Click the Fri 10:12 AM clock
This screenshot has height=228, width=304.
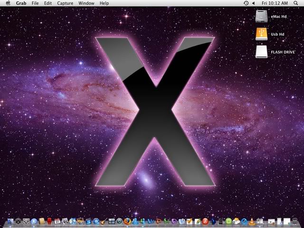point(275,3)
